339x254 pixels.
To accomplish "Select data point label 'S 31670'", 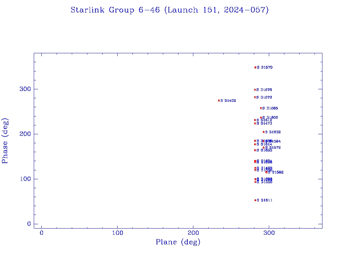I will [265, 67].
